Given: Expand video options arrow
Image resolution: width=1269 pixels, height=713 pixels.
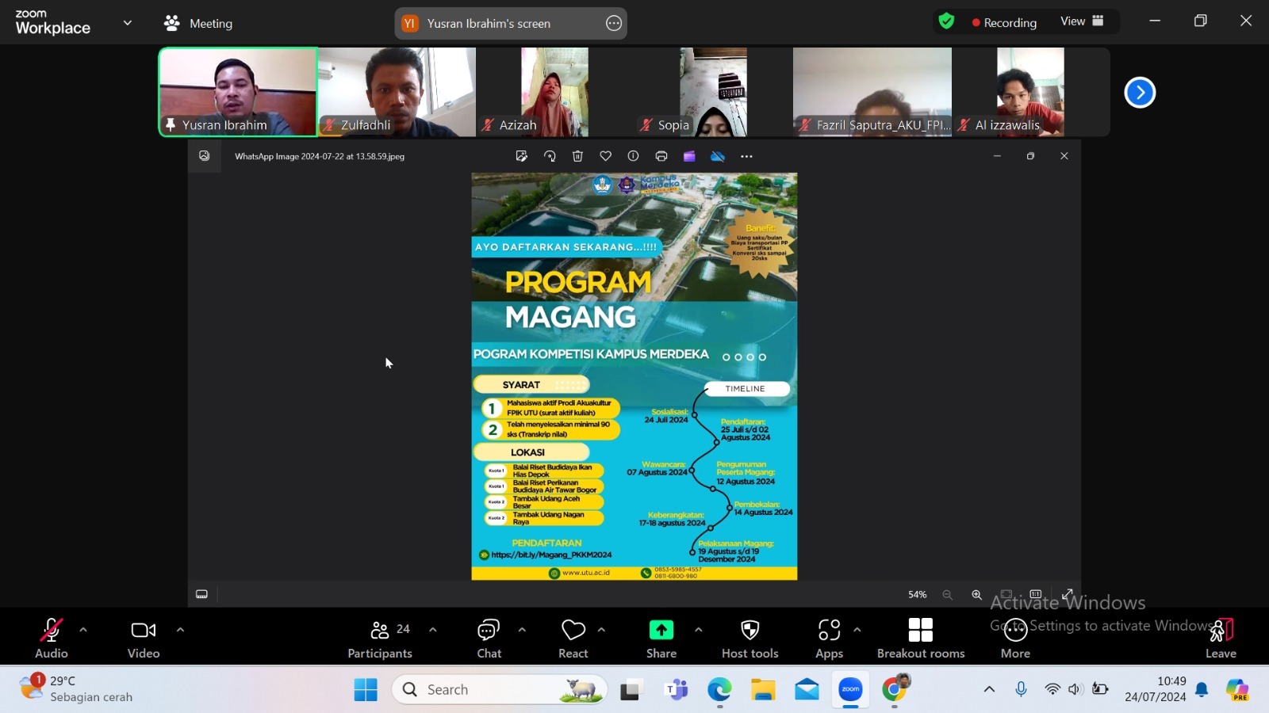Looking at the screenshot, I should tap(180, 630).
